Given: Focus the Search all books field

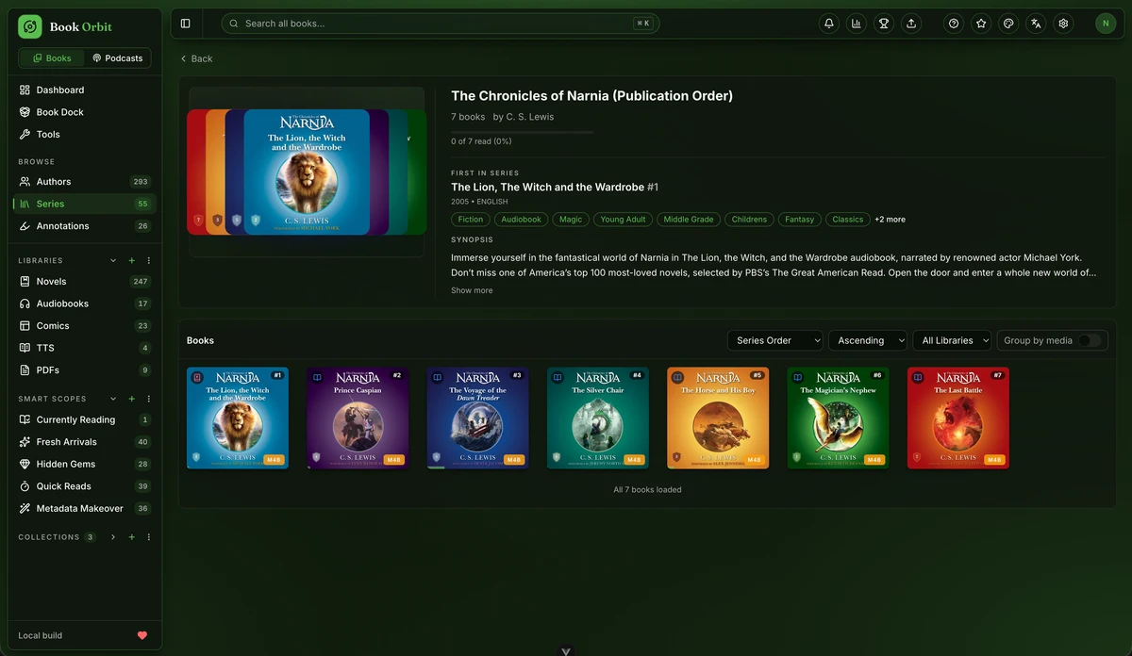Looking at the screenshot, I should click(x=441, y=24).
